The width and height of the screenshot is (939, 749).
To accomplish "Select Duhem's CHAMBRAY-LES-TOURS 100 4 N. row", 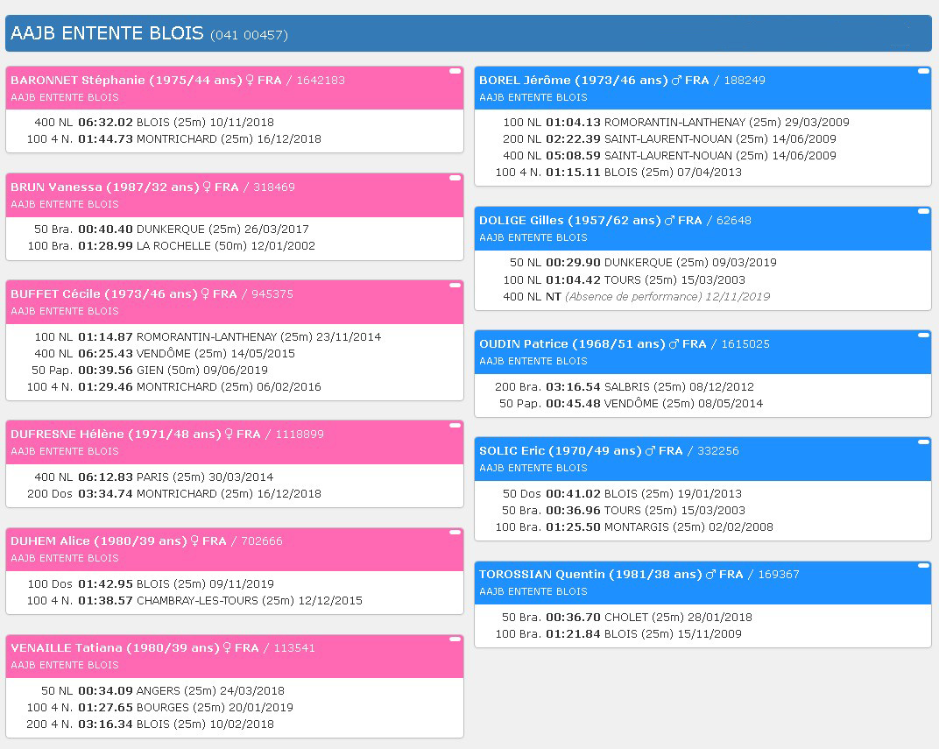I will tap(194, 601).
